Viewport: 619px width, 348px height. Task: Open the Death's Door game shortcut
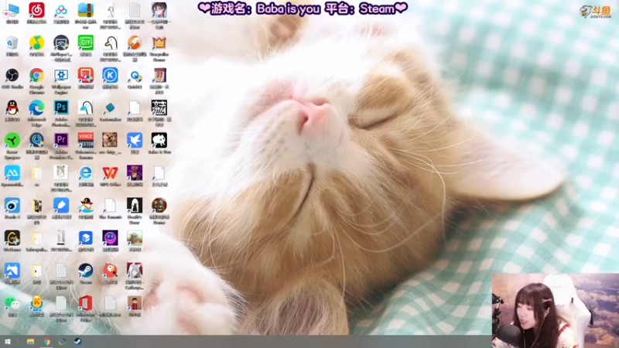pos(134,206)
